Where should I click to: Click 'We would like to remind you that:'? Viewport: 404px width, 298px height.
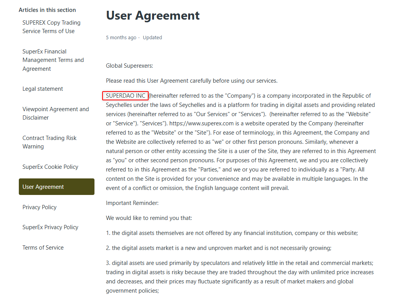point(149,218)
